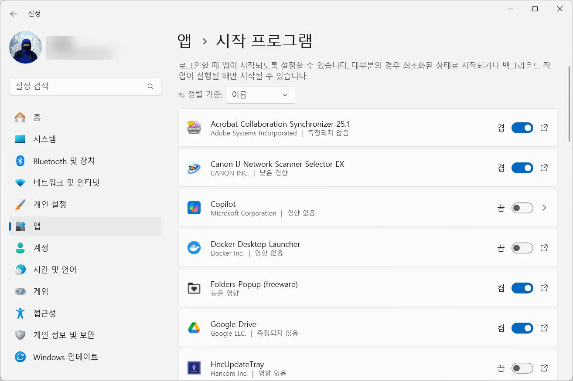Click the 앱 breadcrumb link
Image resolution: width=573 pixels, height=381 pixels.
coord(184,41)
